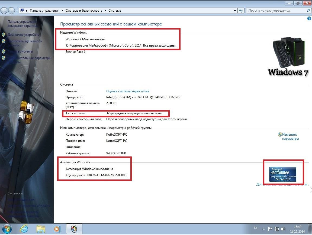Open Windows Explorer folder taskbar icon
Screen dimensions: 312x235
click(41, 229)
